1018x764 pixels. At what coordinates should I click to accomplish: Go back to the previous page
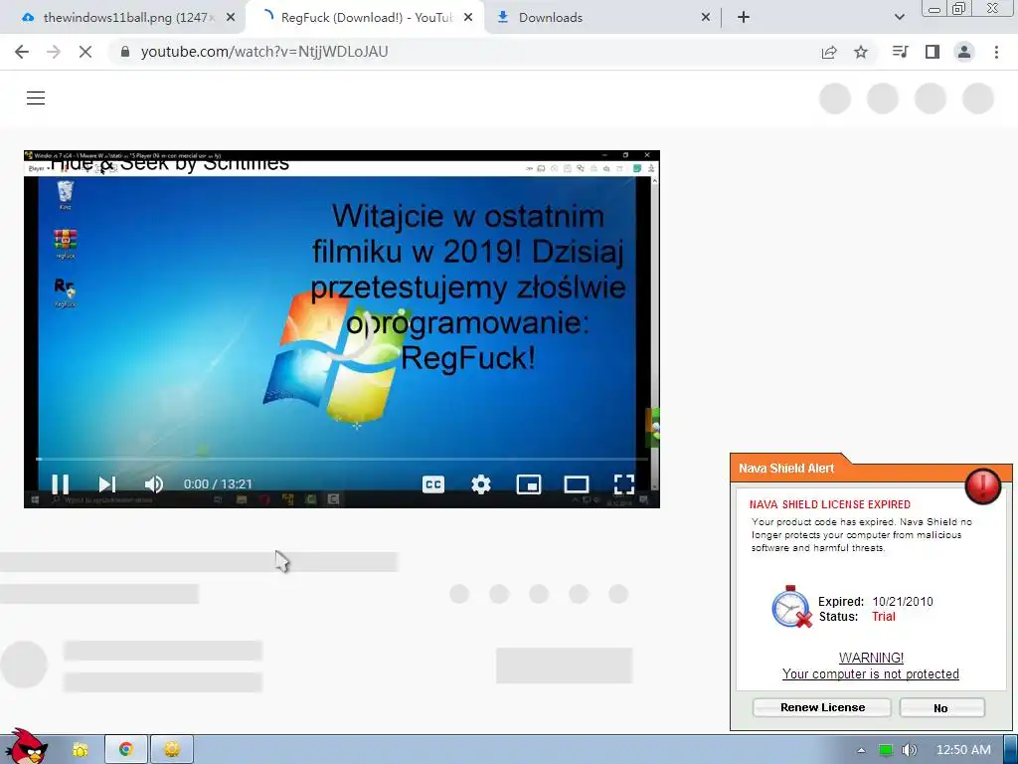22,52
